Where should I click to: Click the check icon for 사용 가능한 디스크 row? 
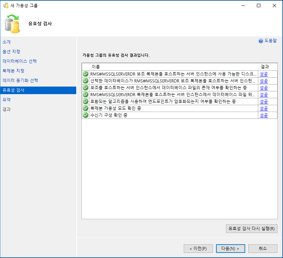86,74
